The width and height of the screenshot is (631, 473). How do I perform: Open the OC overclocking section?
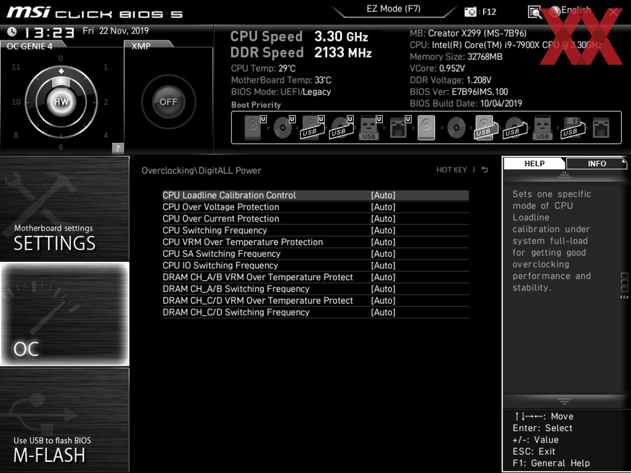tap(64, 314)
